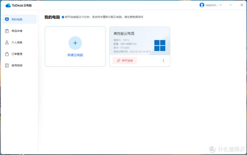The image size is (247, 155).
Task: Click the 新建云电脑 link text
Action: 75,55
